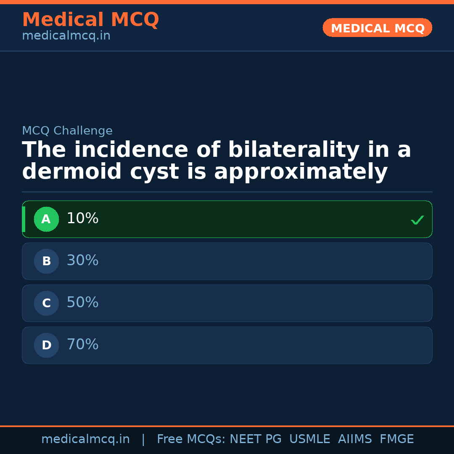Click the orange MEDICAL MCQ badge

point(377,28)
